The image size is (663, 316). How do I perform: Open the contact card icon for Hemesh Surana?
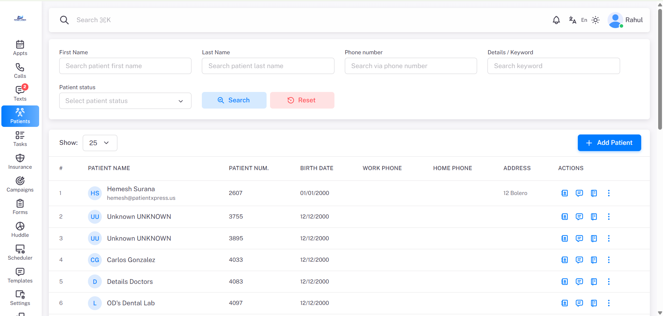(x=564, y=193)
